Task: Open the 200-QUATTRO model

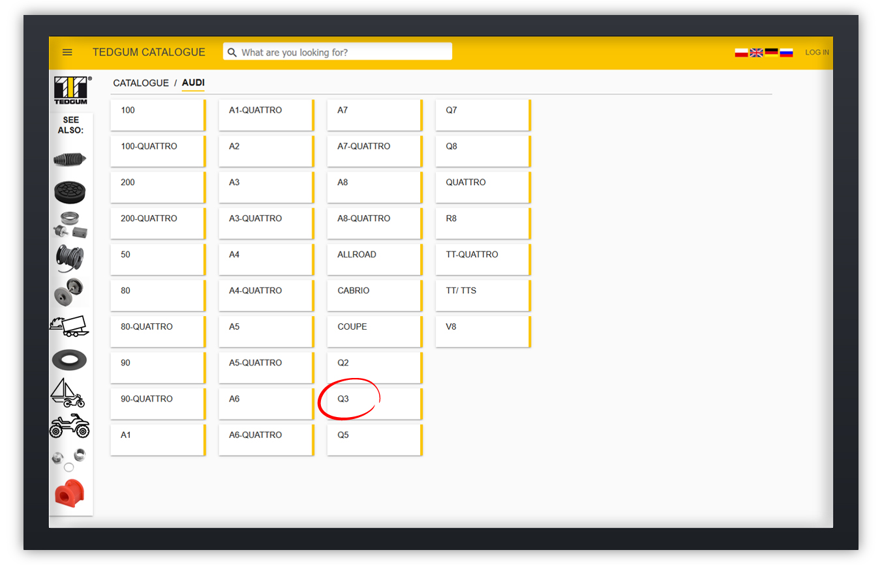Action: pyautogui.click(x=158, y=224)
